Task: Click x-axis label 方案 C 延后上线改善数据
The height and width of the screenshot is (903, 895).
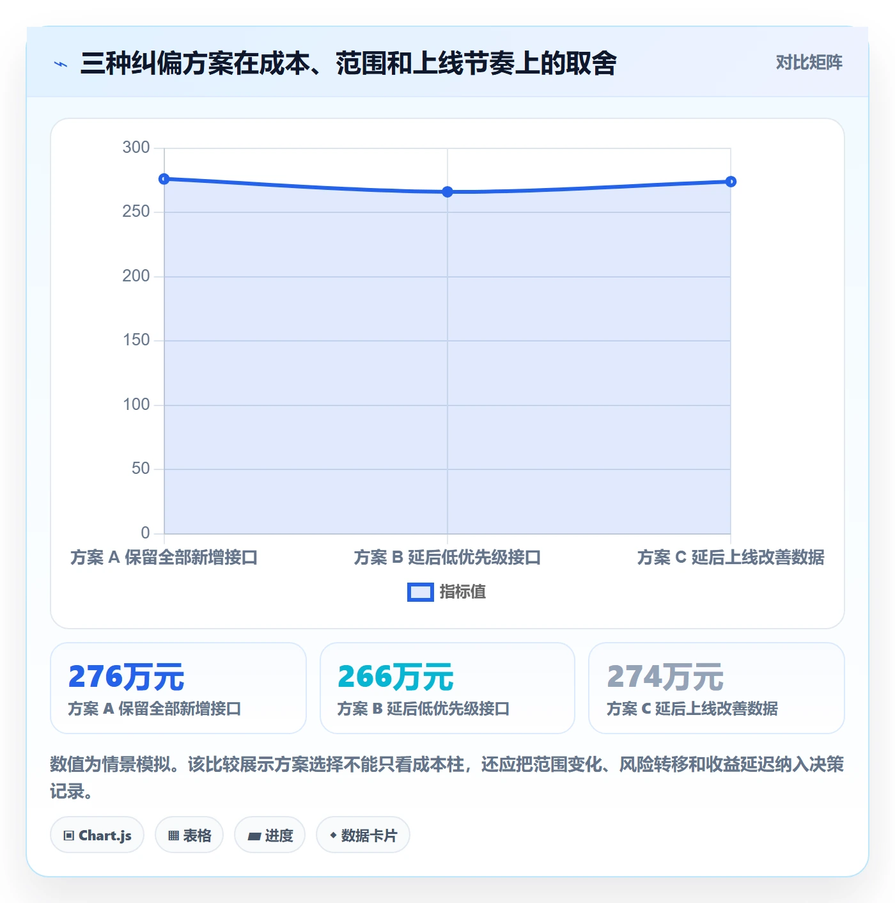Action: (731, 558)
